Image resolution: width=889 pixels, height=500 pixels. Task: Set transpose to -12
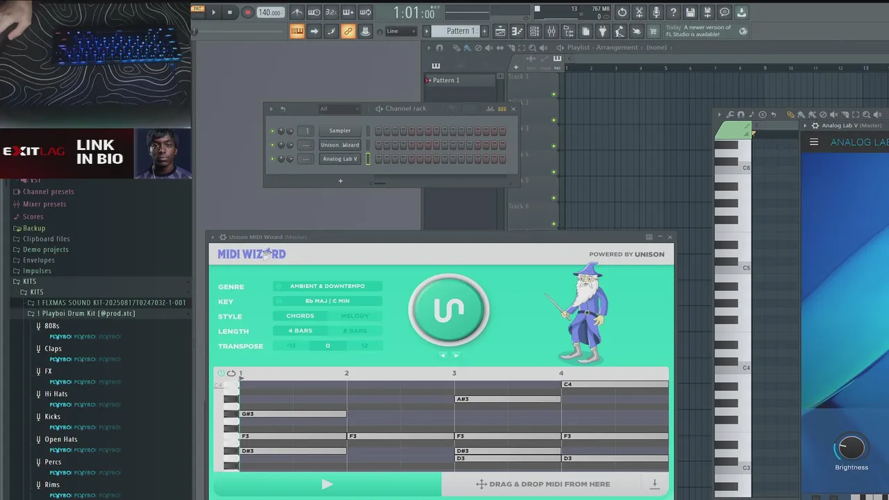click(291, 346)
